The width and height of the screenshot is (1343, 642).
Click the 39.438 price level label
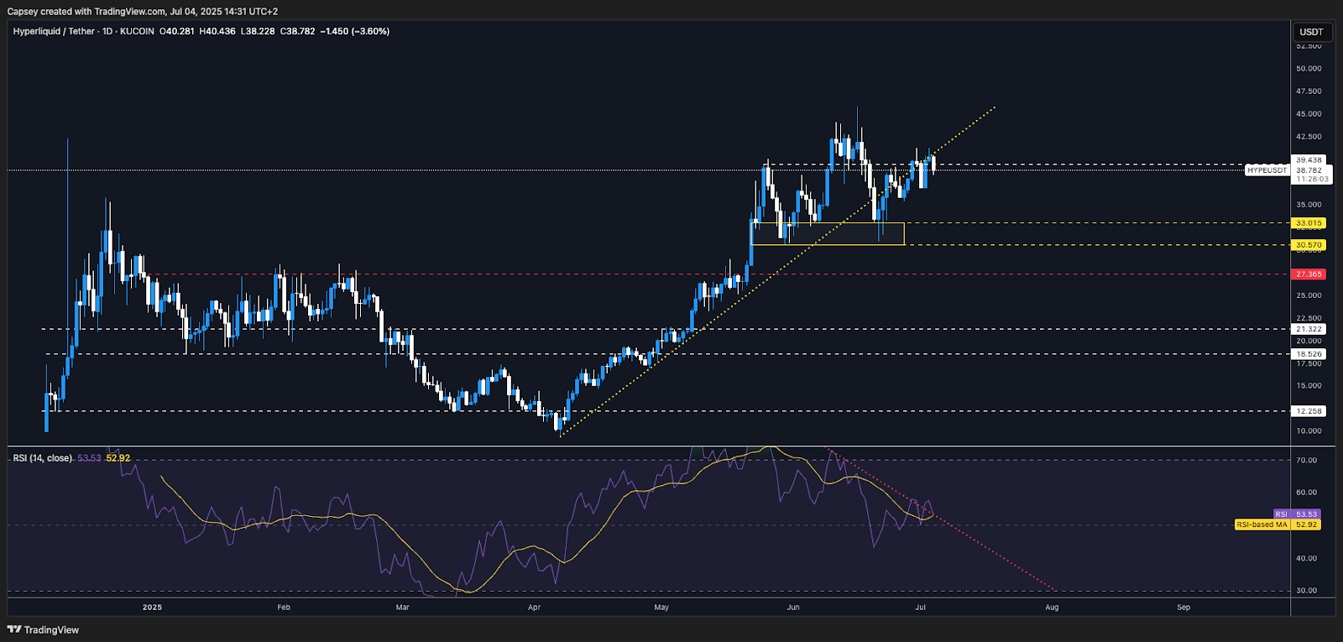tap(1309, 159)
